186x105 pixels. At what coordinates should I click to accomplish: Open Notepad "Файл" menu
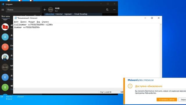16,22
